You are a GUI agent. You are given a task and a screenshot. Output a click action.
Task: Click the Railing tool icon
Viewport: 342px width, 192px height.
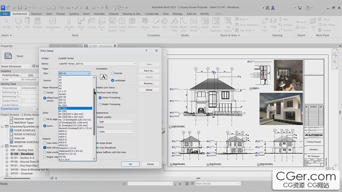click(x=145, y=23)
